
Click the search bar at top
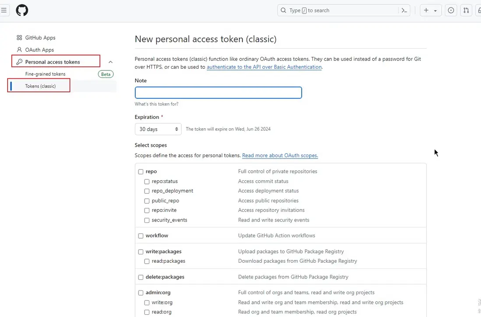pyautogui.click(x=337, y=11)
